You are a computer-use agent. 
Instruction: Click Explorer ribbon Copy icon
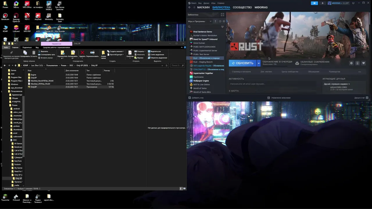[x=25, y=53]
